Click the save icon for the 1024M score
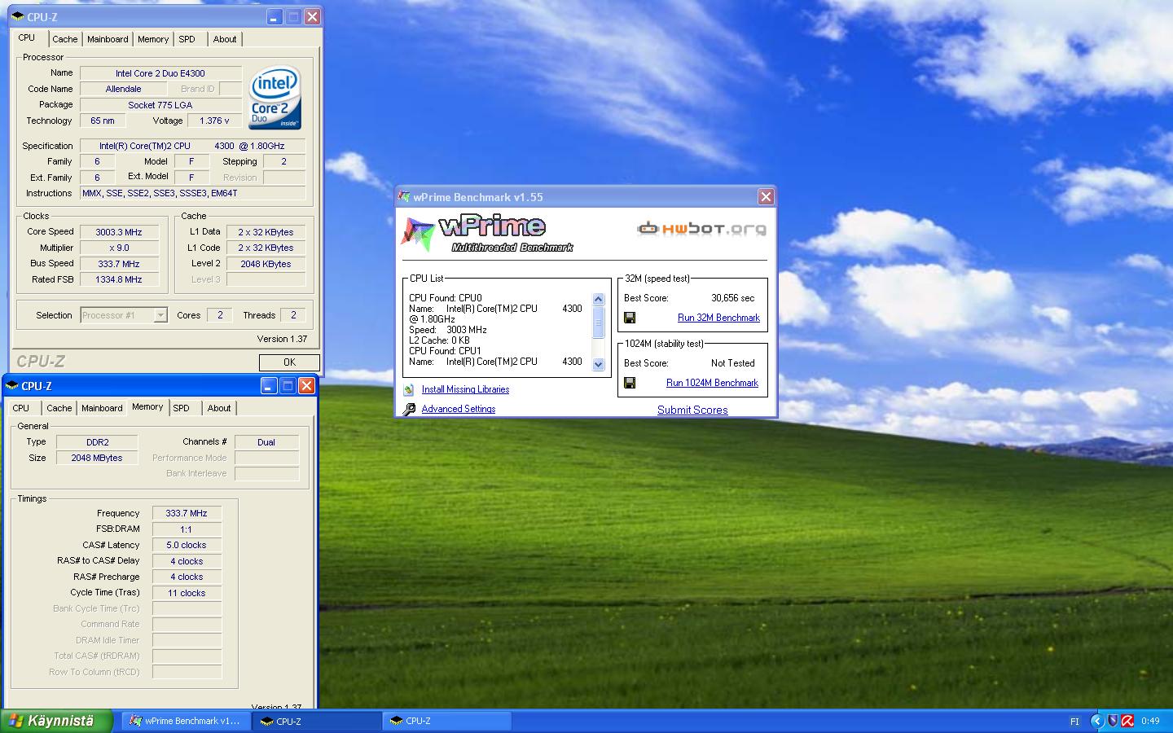The height and width of the screenshot is (733, 1173). coord(630,383)
